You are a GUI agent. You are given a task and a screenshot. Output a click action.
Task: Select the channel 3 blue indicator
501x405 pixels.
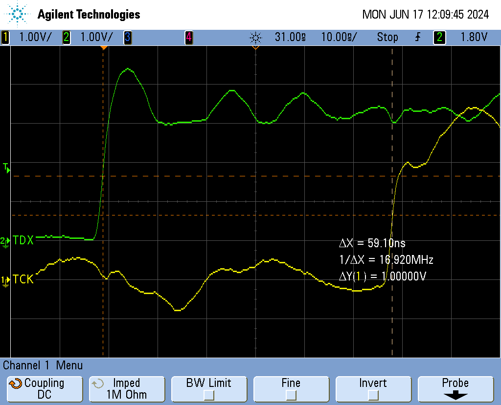[127, 37]
